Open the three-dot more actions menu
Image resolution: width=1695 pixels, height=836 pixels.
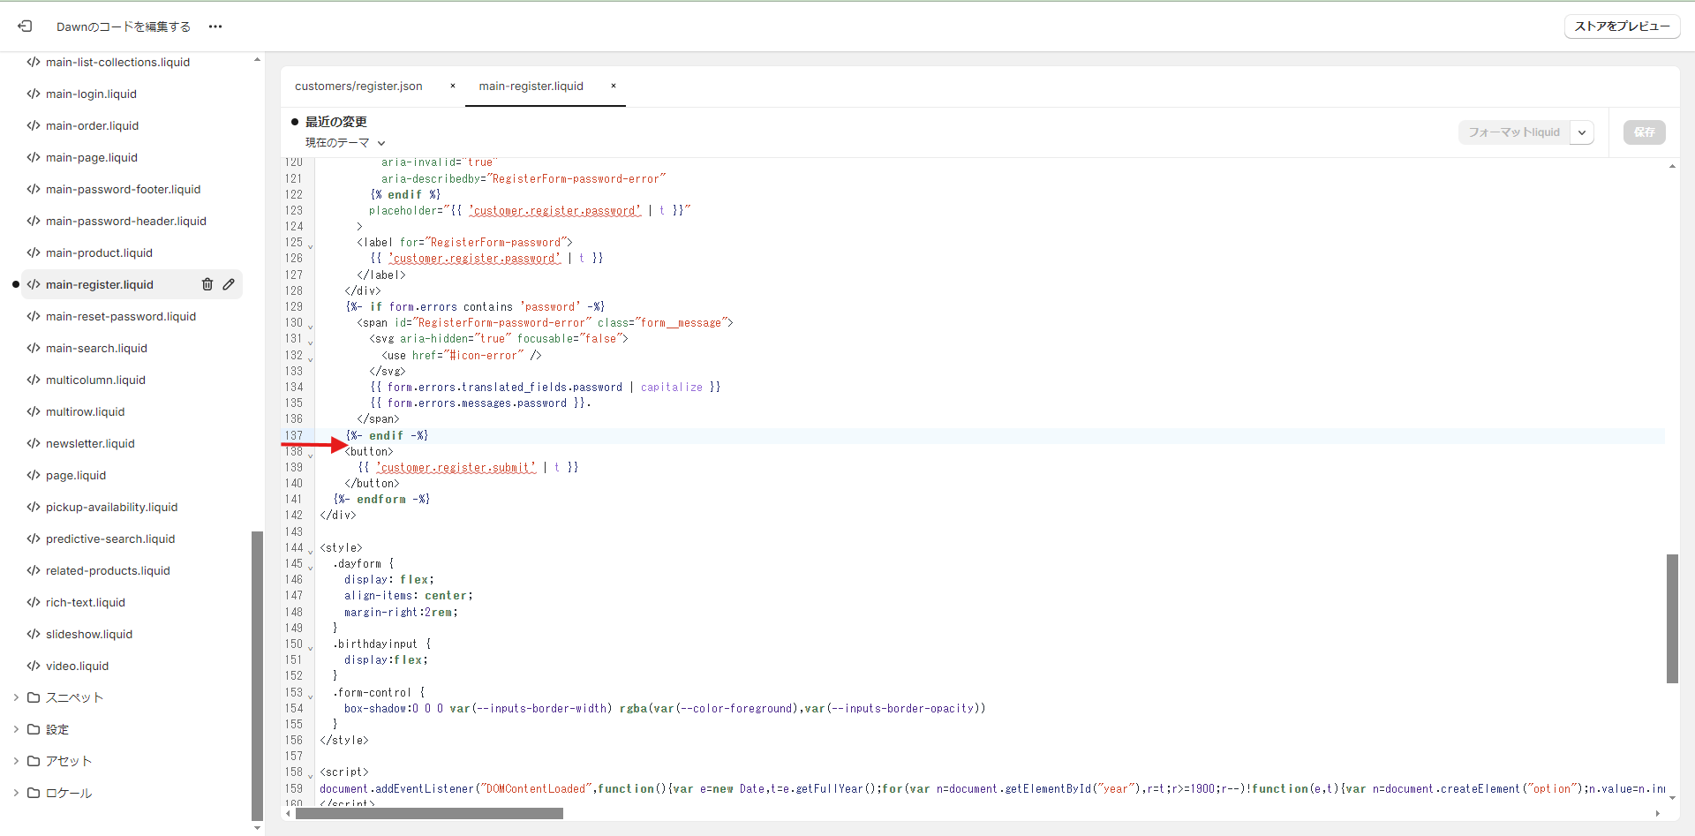pos(215,26)
